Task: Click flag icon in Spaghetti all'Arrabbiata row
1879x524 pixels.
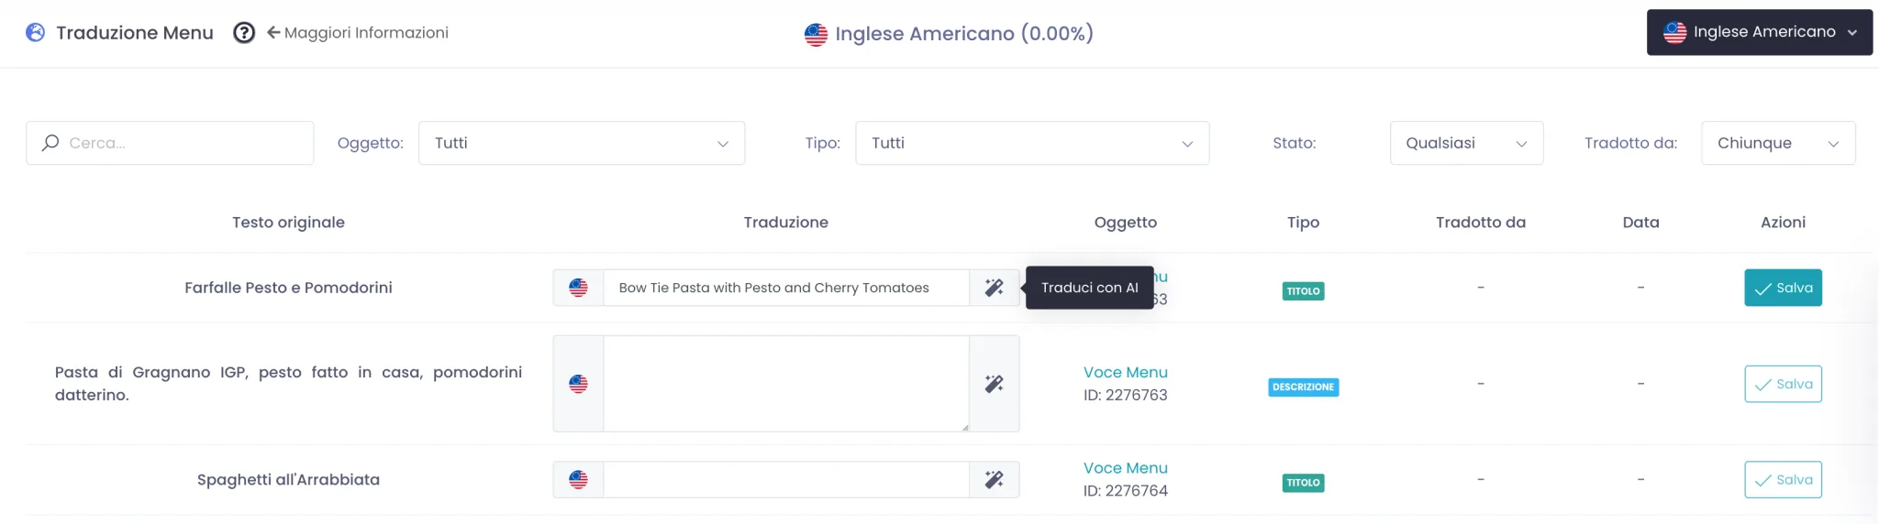Action: 578,479
